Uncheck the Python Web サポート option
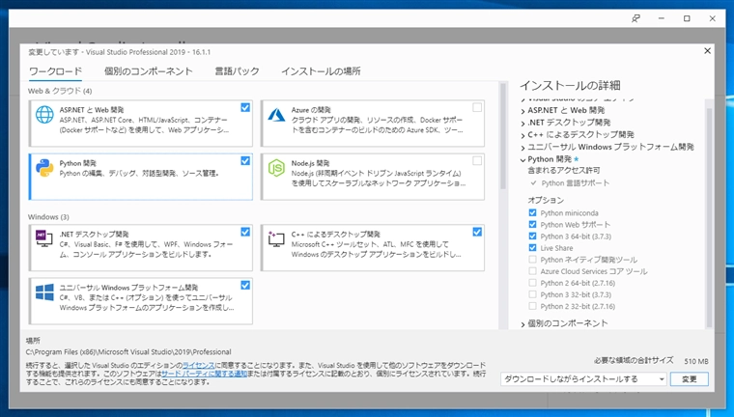The height and width of the screenshot is (417, 734). 532,225
